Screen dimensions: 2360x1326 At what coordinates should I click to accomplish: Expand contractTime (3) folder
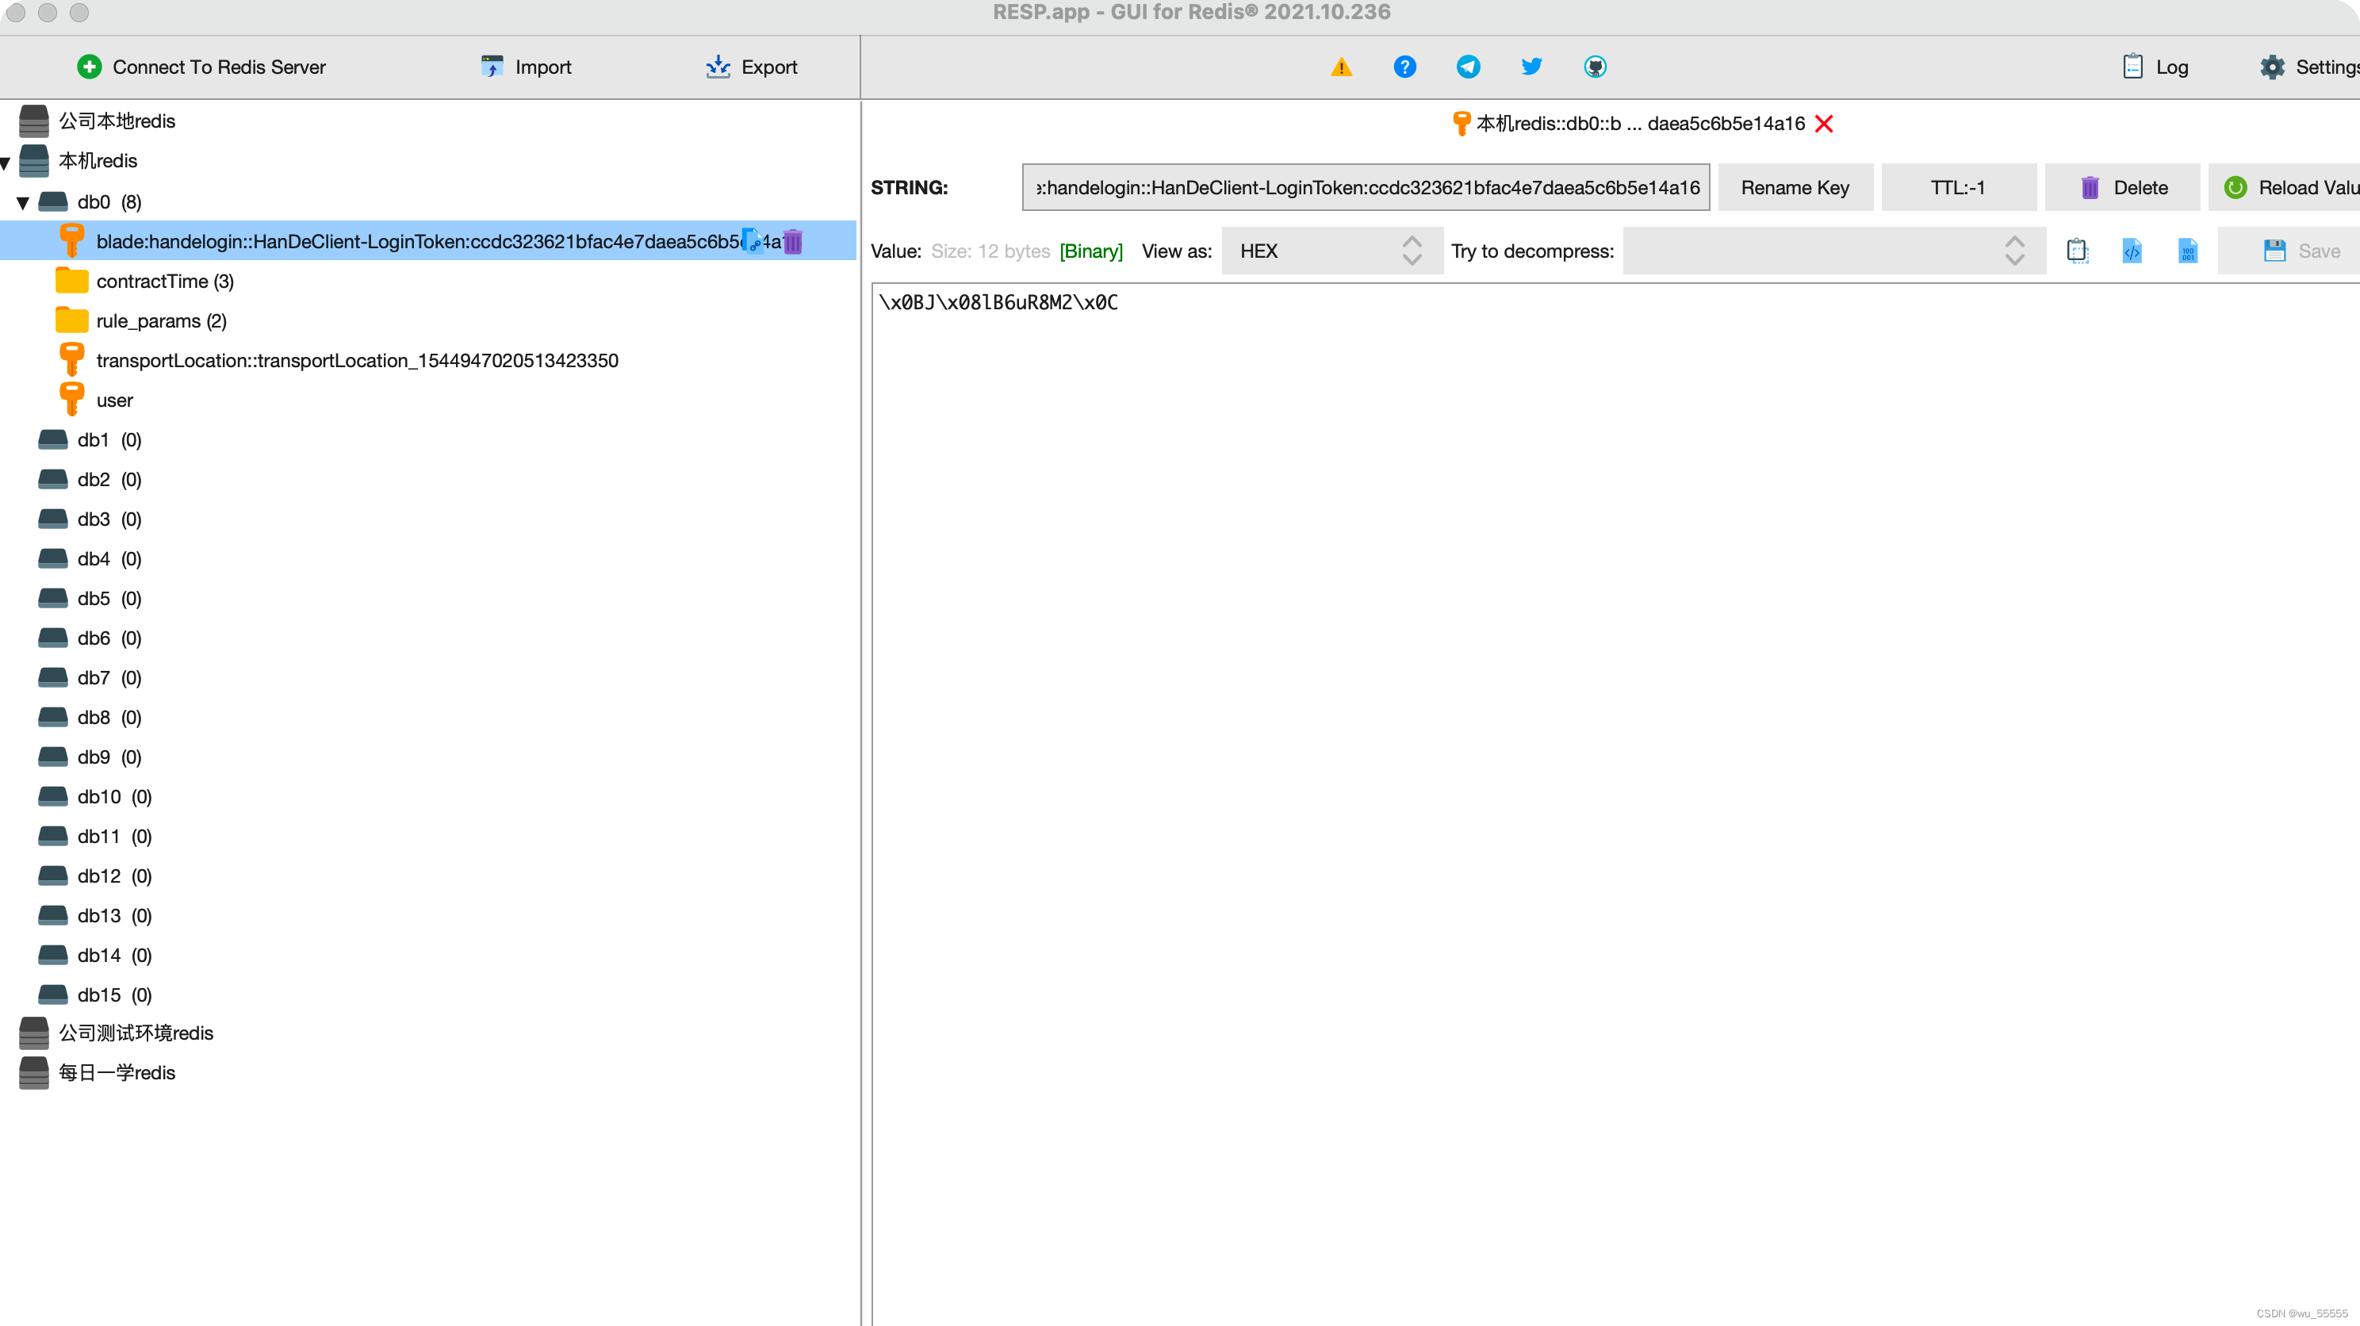tap(165, 282)
